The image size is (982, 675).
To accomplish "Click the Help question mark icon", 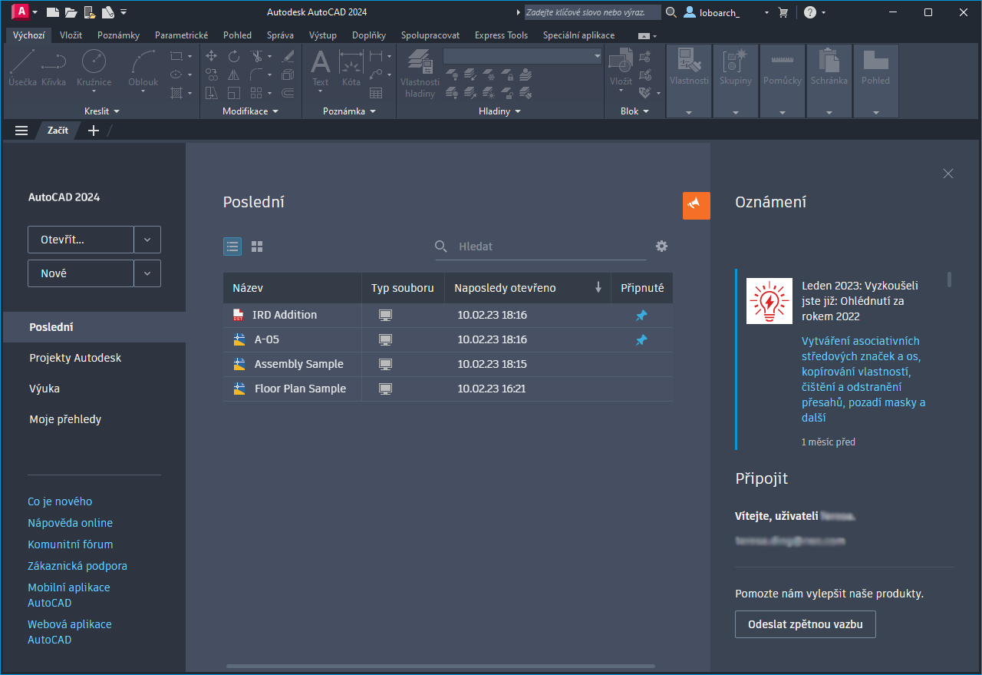I will [x=810, y=12].
